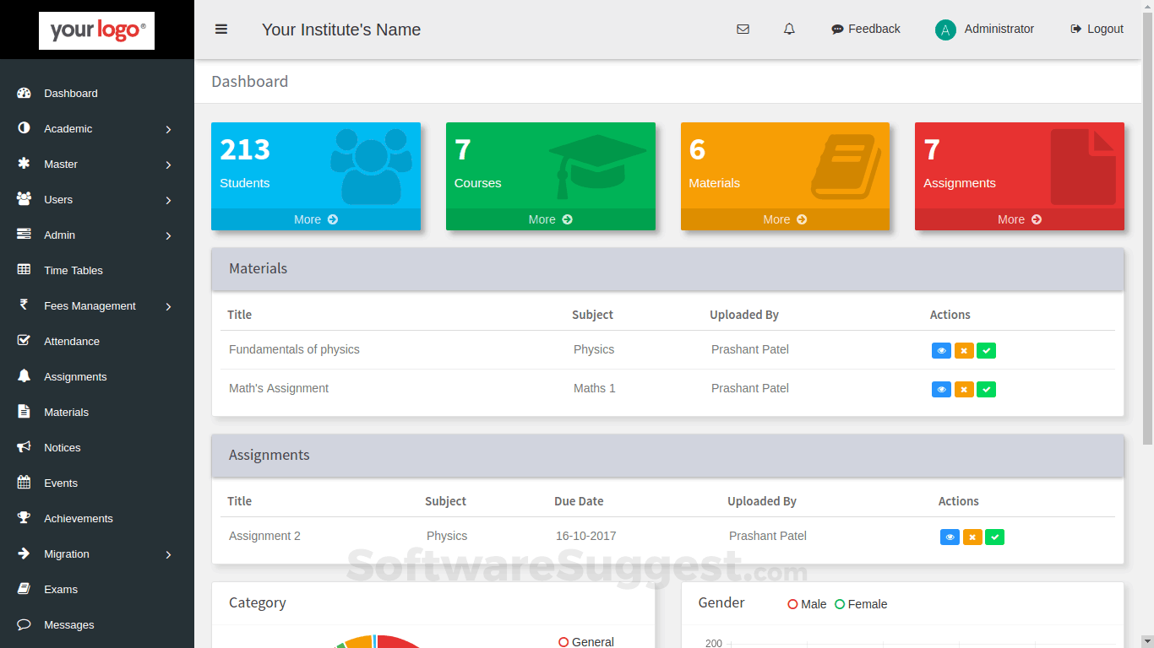View Fundamentals of physics with eye icon
1154x648 pixels.
tap(941, 351)
